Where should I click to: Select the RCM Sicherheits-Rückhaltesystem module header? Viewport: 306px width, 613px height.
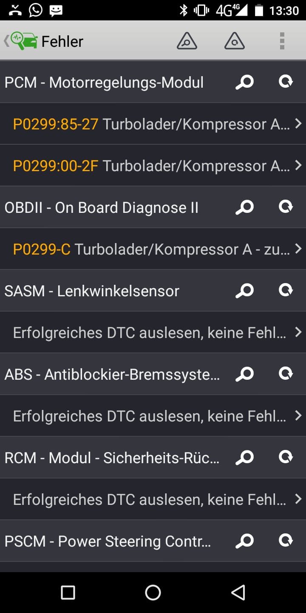tap(112, 458)
